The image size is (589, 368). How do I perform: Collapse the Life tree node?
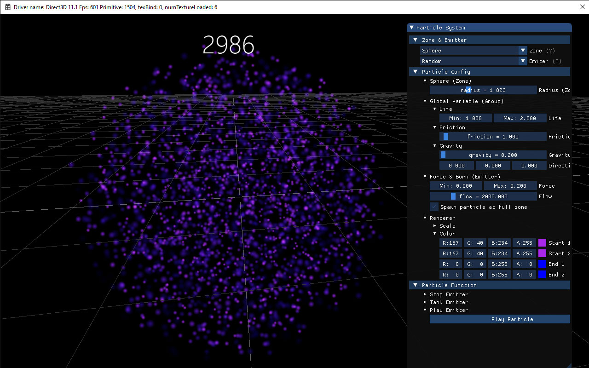pos(435,109)
